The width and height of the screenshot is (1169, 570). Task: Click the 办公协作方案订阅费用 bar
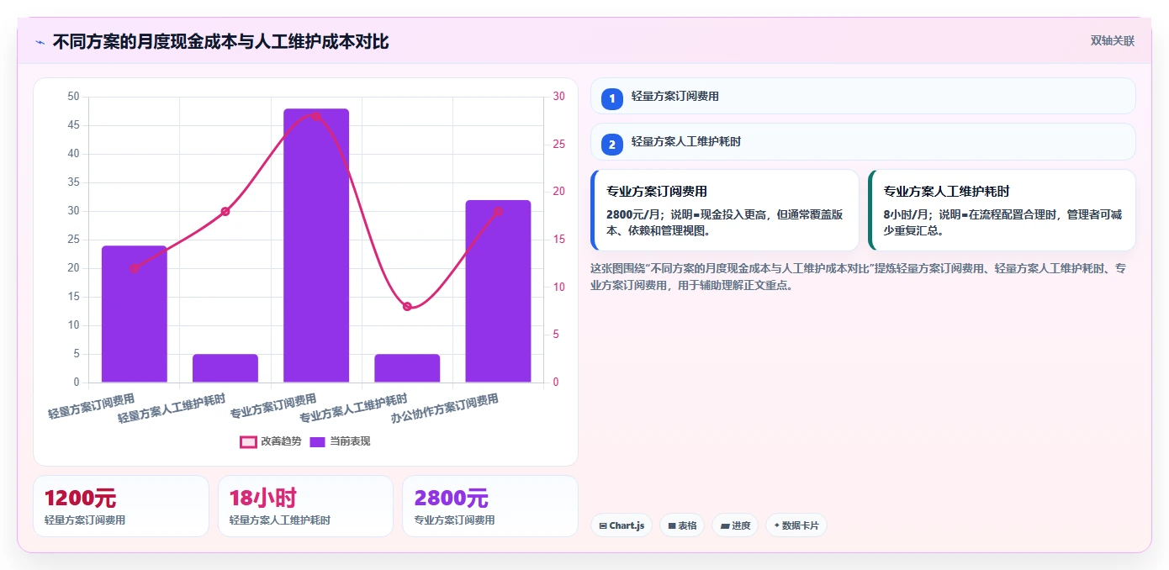[x=498, y=291]
